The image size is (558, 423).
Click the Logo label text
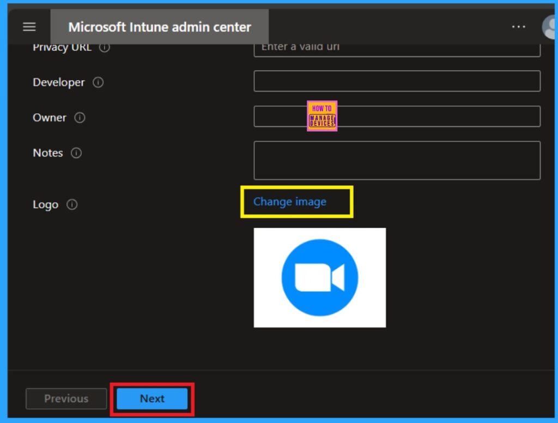point(46,205)
